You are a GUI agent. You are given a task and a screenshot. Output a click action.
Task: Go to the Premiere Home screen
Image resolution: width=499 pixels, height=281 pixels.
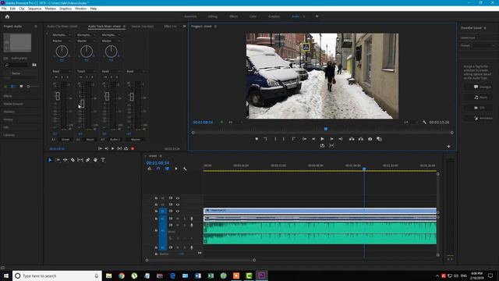click(x=7, y=16)
